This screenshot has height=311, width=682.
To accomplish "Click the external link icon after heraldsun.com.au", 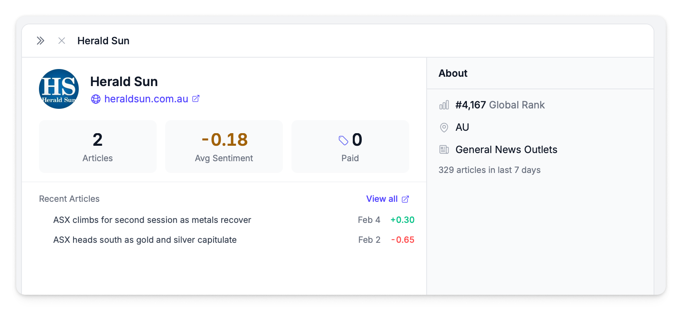I will (196, 99).
